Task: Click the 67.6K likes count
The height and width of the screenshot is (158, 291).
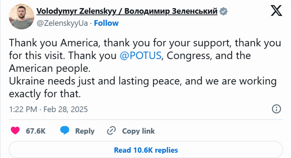Action: click(x=36, y=131)
